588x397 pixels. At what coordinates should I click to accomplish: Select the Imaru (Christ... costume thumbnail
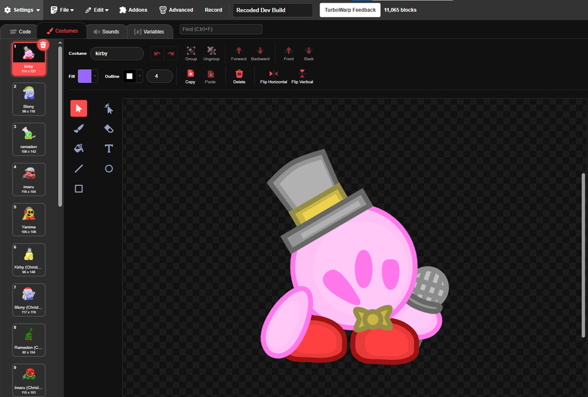(x=29, y=380)
